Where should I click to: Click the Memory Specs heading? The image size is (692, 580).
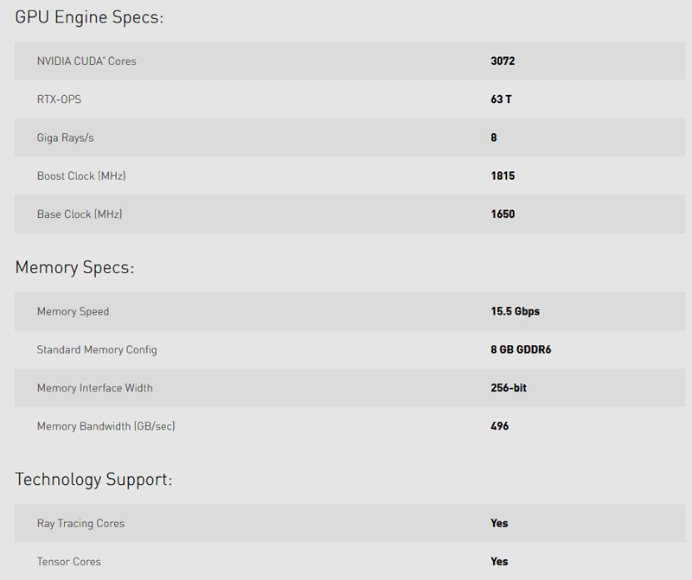74,267
